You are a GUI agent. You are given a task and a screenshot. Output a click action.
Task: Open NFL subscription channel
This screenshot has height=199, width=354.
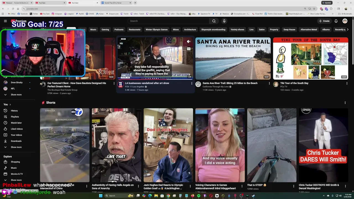13,88
